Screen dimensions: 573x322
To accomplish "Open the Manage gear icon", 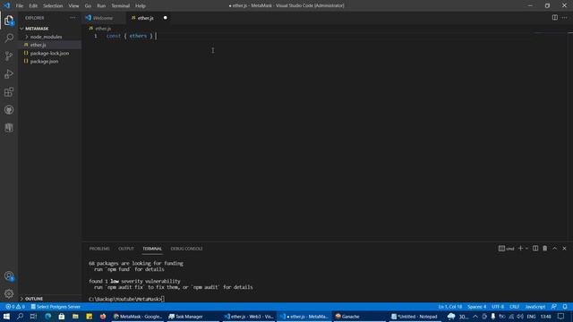I will (x=9, y=293).
